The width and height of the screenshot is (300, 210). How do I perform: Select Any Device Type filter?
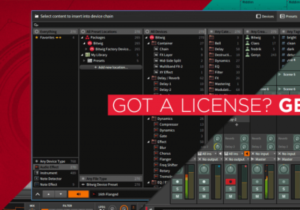[55, 161]
